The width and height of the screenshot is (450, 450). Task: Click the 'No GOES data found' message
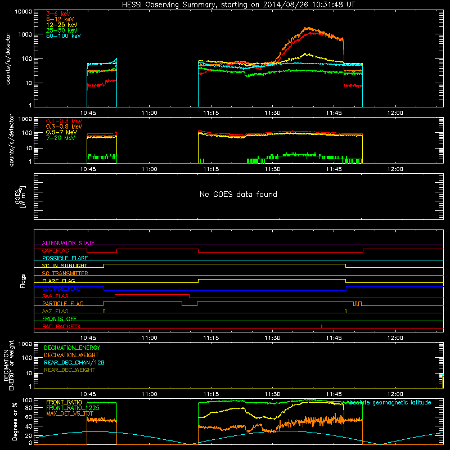click(238, 194)
